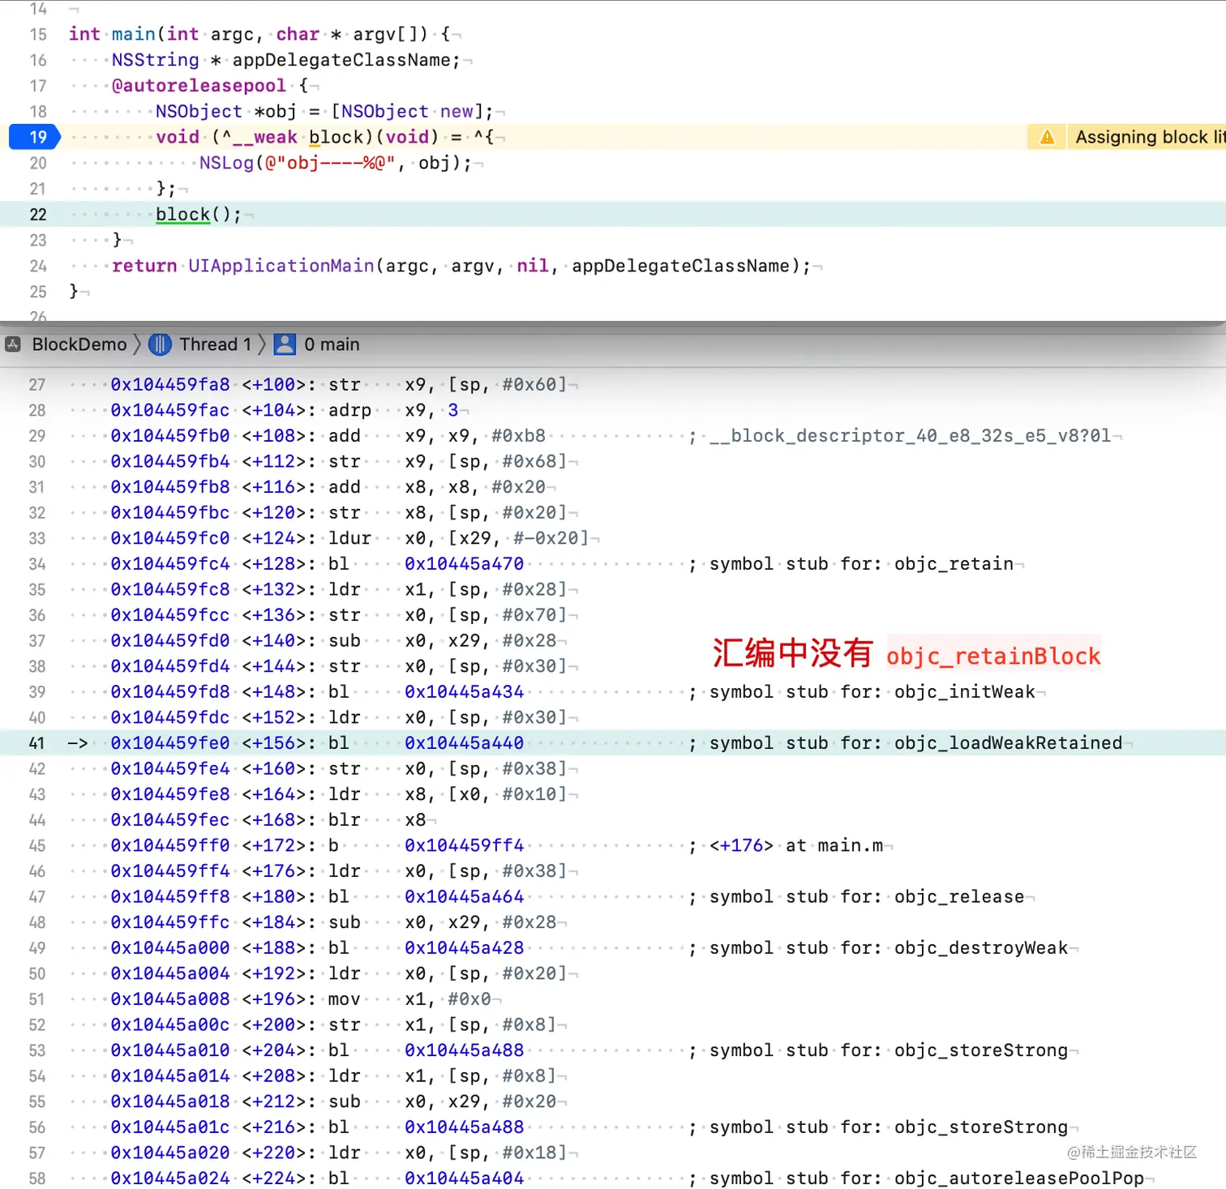Click 'objc_storeStrong' comment on line 53
Screen dimensions: 1226x1189
981,1050
